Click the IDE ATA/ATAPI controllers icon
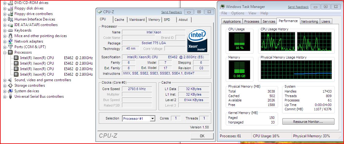The width and height of the screenshot is (344, 144). point(10,25)
